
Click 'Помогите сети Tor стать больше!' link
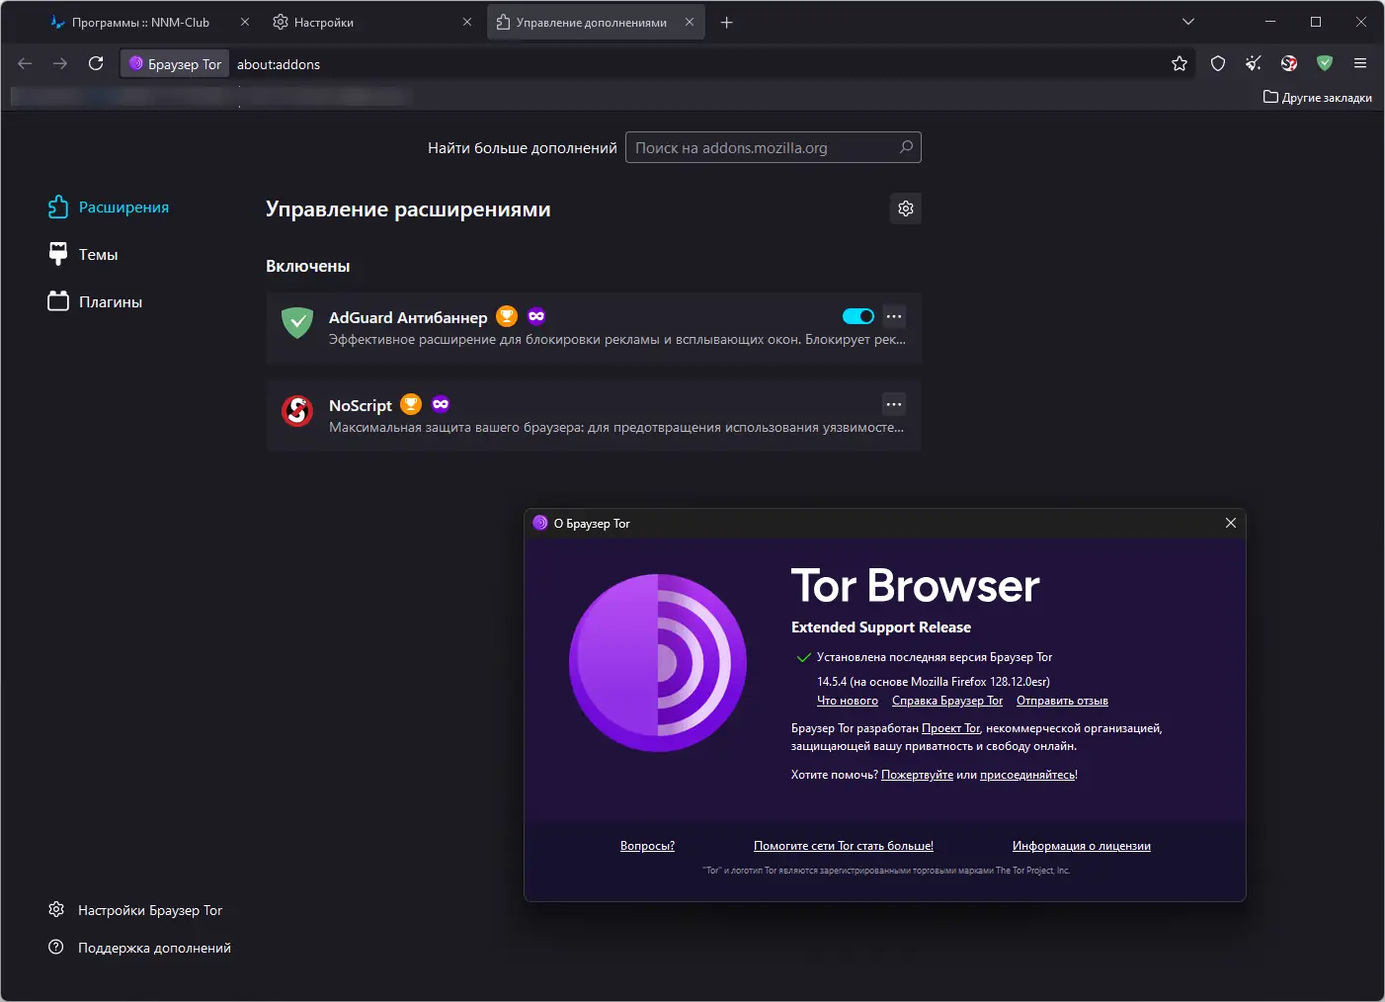coord(844,846)
